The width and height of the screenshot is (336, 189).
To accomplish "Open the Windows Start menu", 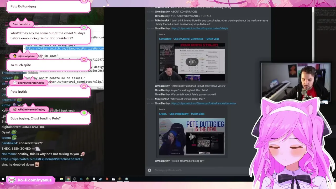I will click(3, 179).
